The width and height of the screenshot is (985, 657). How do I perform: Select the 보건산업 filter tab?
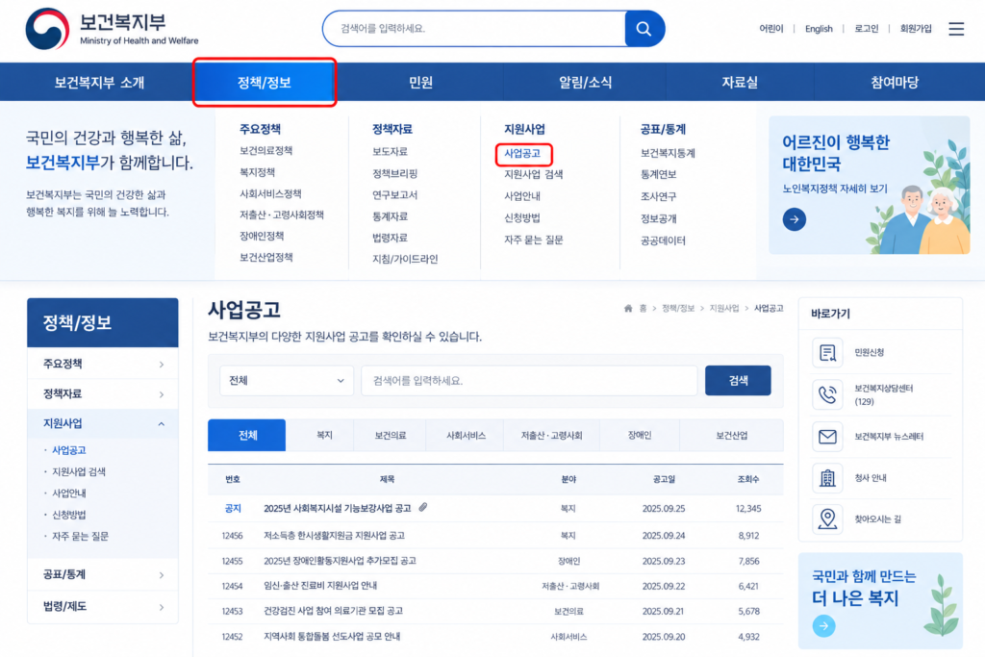click(x=732, y=436)
